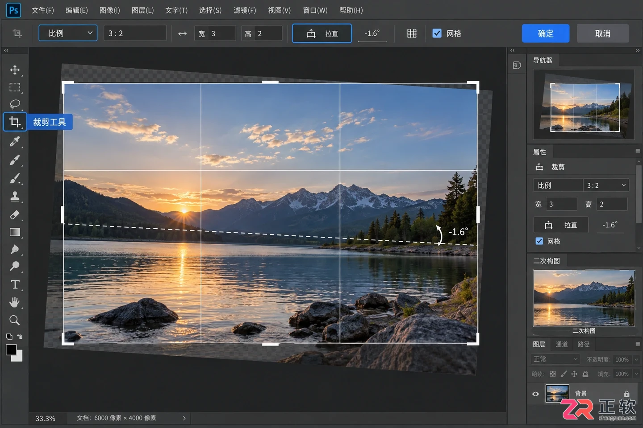The image size is (643, 428).
Task: Click 拉直 button in properties panel
Action: coord(561,225)
